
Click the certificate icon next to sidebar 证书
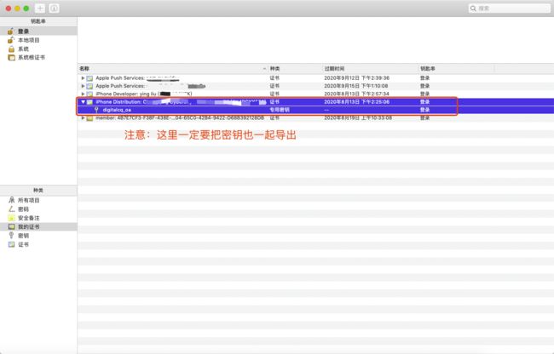(x=11, y=244)
